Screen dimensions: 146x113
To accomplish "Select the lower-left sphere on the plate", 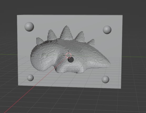I will (x=30, y=78).
